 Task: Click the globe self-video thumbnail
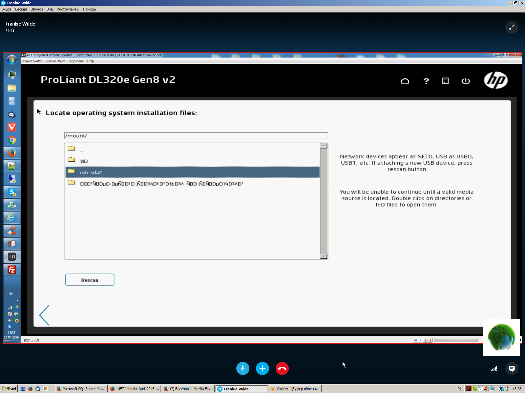pyautogui.click(x=501, y=337)
